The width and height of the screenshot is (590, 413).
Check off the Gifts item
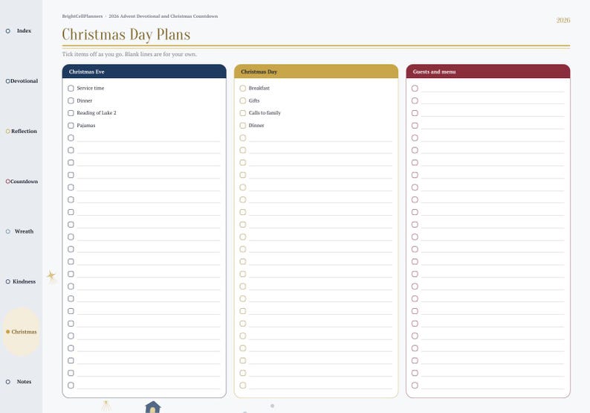tap(243, 100)
